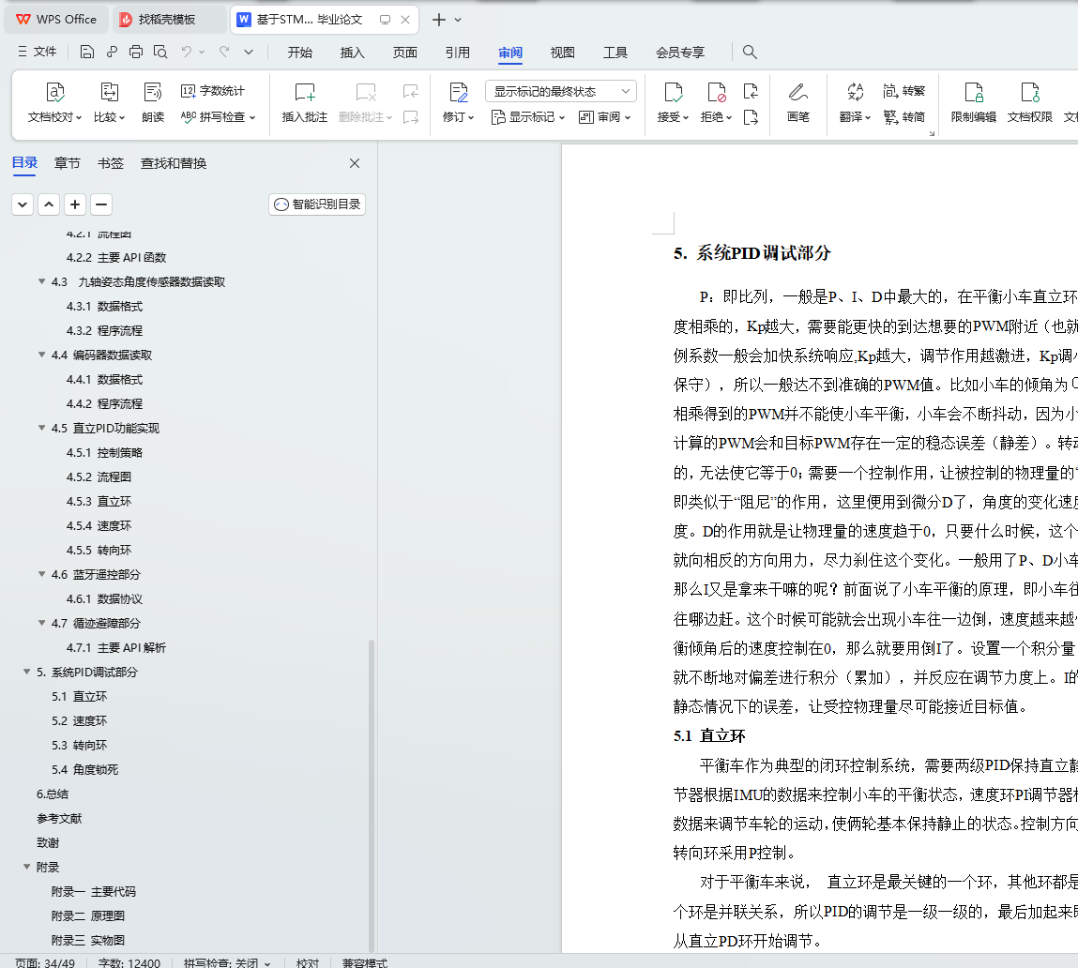Switch to the 引用 ribbon tab

click(457, 53)
